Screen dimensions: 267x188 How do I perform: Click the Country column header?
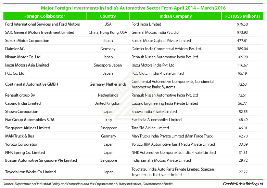coord(108,16)
